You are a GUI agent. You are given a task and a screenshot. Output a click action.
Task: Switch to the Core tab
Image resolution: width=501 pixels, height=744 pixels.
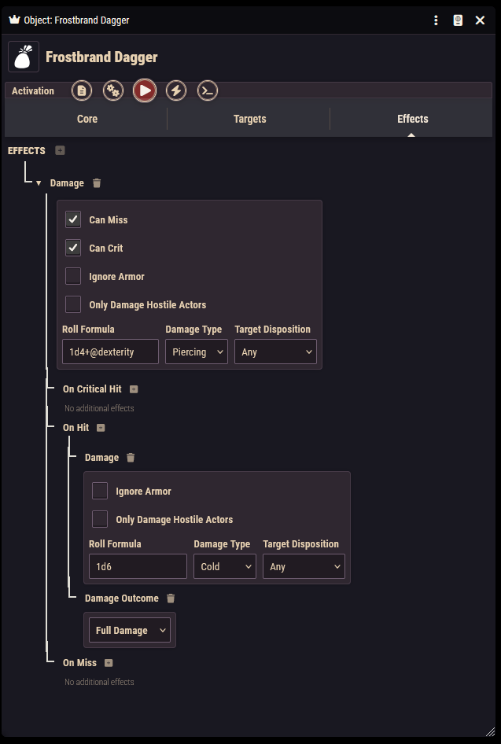pos(87,119)
